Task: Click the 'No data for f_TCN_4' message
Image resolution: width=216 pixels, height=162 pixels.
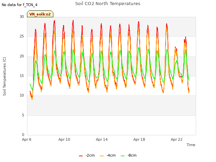Action: pyautogui.click(x=20, y=5)
